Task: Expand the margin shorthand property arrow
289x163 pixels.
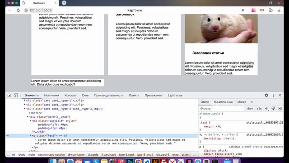Action: pyautogui.click(x=216, y=126)
